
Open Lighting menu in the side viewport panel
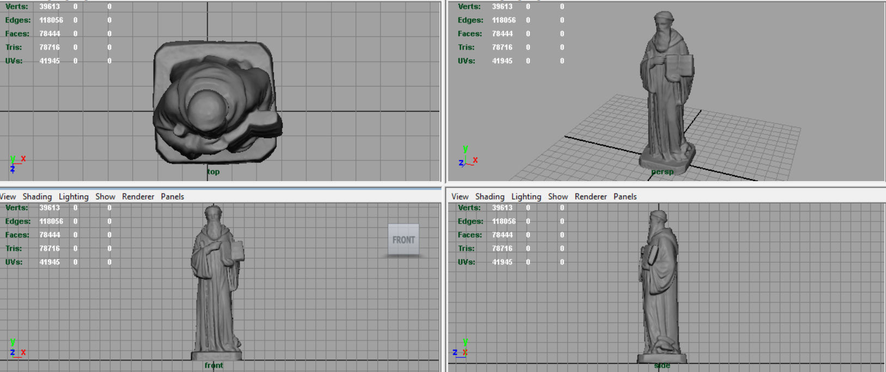(526, 196)
